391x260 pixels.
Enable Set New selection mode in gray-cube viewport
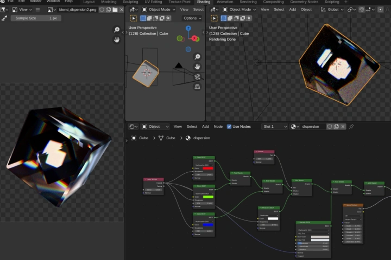click(143, 18)
